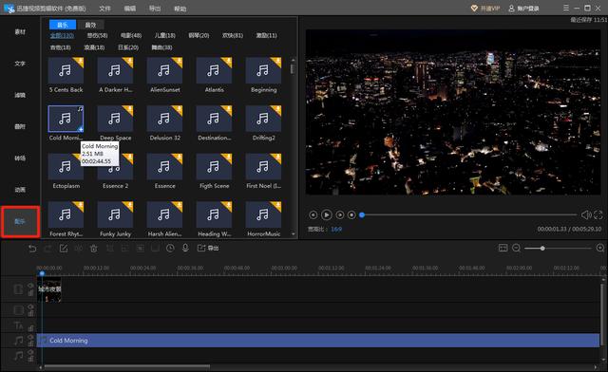Select the Cold Morning clip on timeline

click(318, 341)
